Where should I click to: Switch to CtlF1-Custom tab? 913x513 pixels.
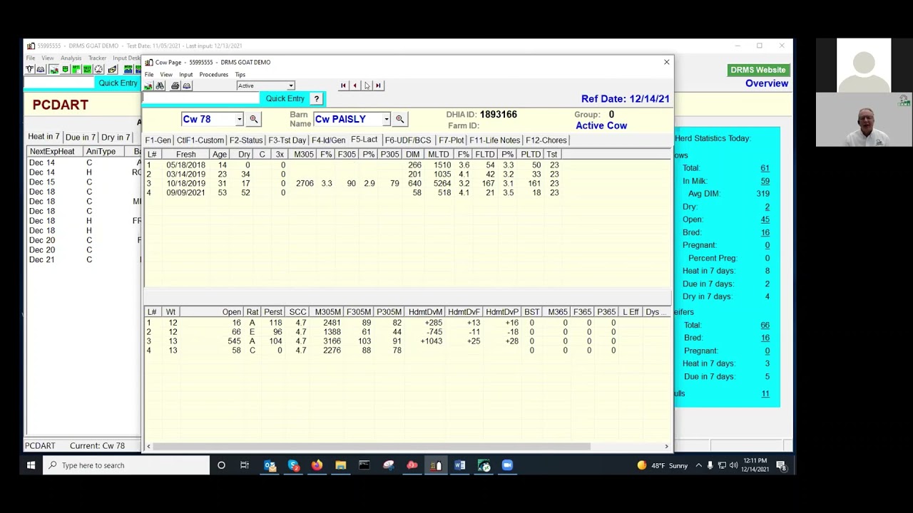point(200,140)
